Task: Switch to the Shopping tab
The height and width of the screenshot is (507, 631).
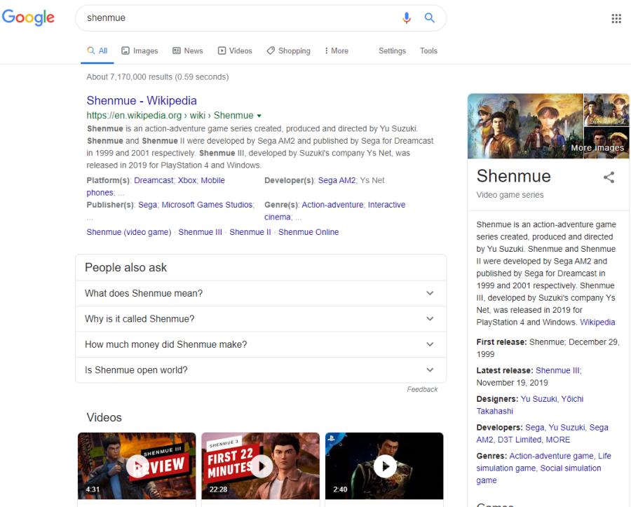Action: tap(289, 51)
